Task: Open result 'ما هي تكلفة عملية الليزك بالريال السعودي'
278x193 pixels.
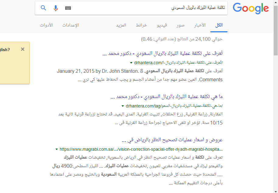Action: (167, 96)
